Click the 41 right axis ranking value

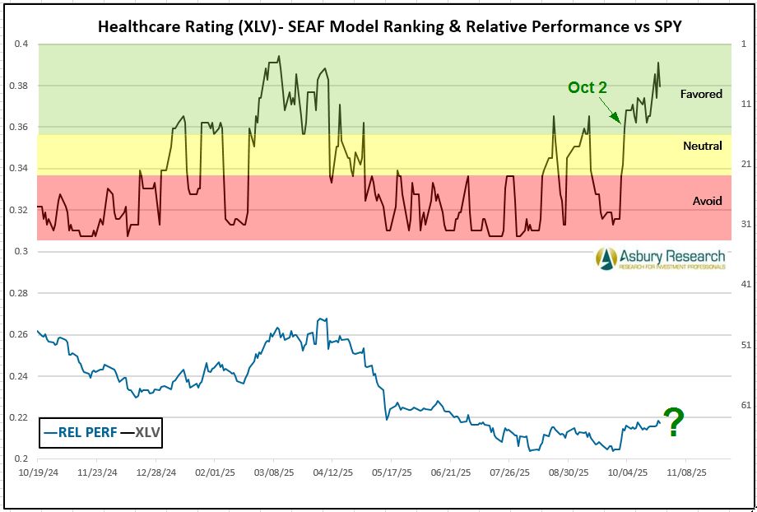(747, 284)
